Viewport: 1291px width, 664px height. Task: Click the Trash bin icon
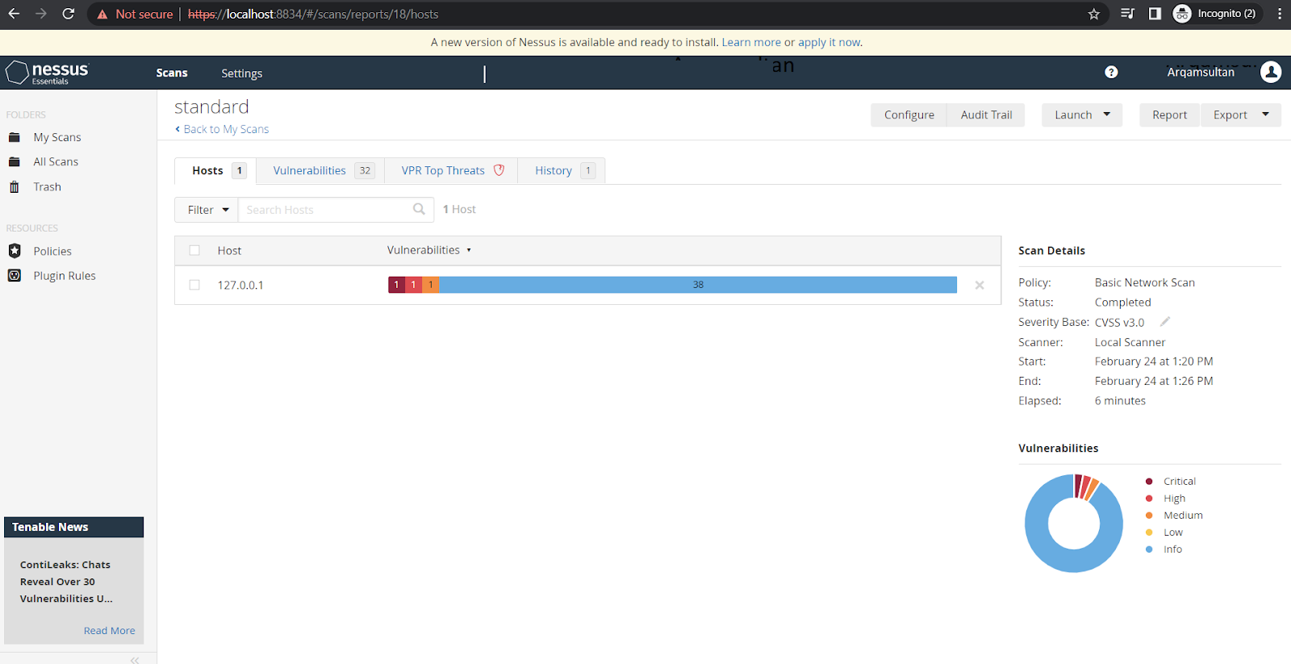coord(15,187)
